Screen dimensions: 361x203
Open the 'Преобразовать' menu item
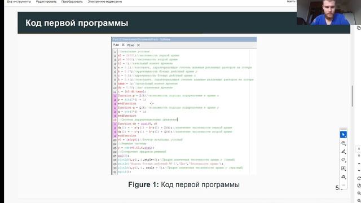pyautogui.click(x=72, y=2)
